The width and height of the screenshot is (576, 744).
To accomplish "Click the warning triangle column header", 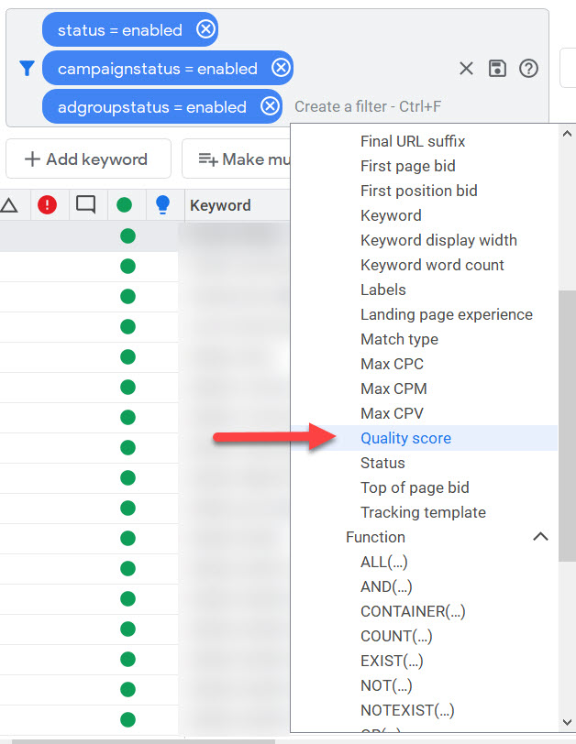I will point(9,205).
